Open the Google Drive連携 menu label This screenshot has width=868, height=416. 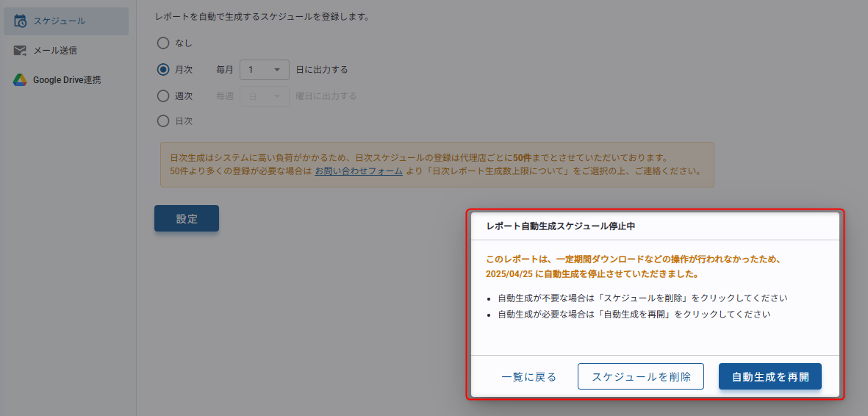67,80
